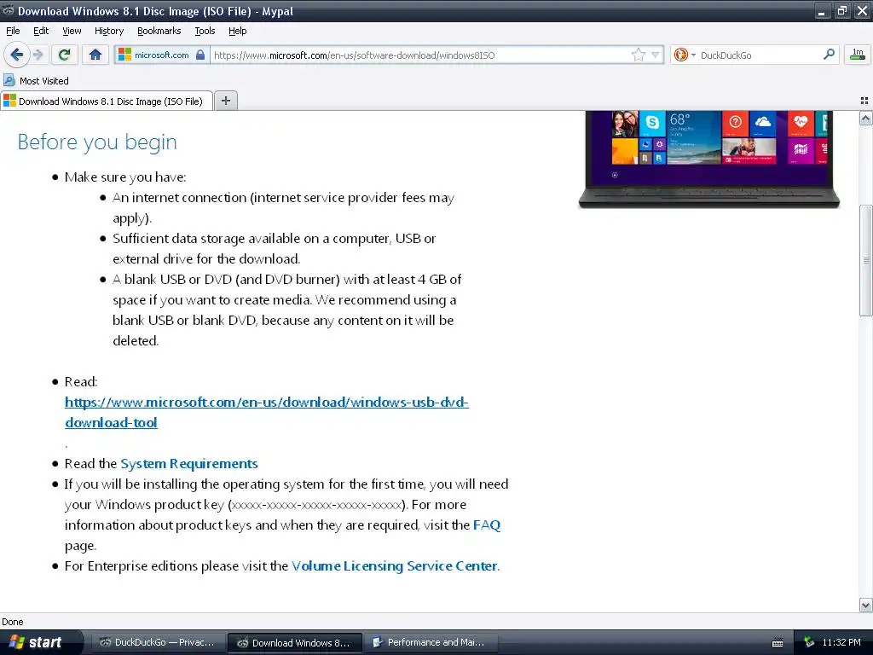873x655 pixels.
Task: Open the DuckDuckGo search engine selector
Action: coord(685,55)
